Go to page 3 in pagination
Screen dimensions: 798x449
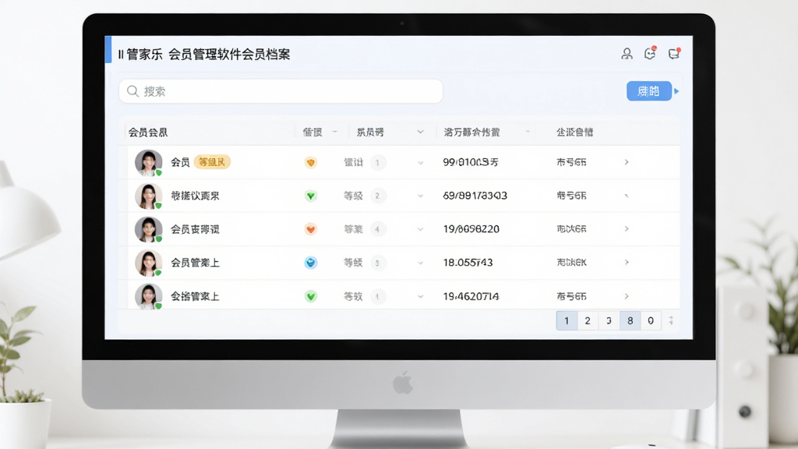point(609,320)
